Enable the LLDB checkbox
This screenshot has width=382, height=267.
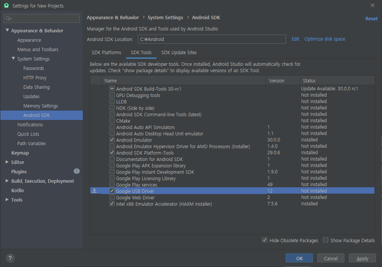point(112,101)
